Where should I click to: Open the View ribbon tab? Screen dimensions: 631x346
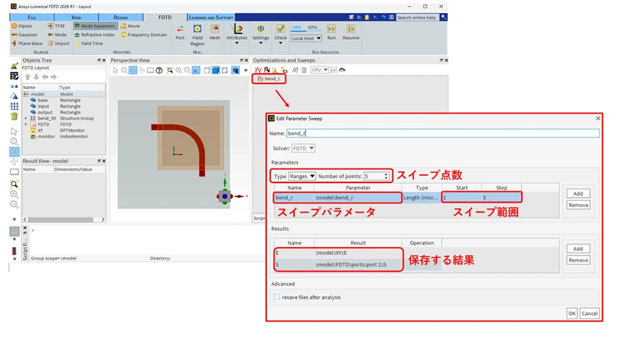point(76,17)
